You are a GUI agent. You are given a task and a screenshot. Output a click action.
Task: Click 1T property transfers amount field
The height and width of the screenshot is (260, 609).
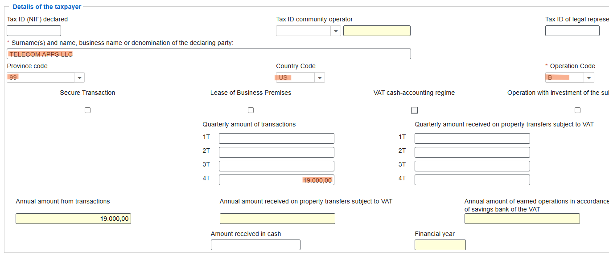pos(472,138)
